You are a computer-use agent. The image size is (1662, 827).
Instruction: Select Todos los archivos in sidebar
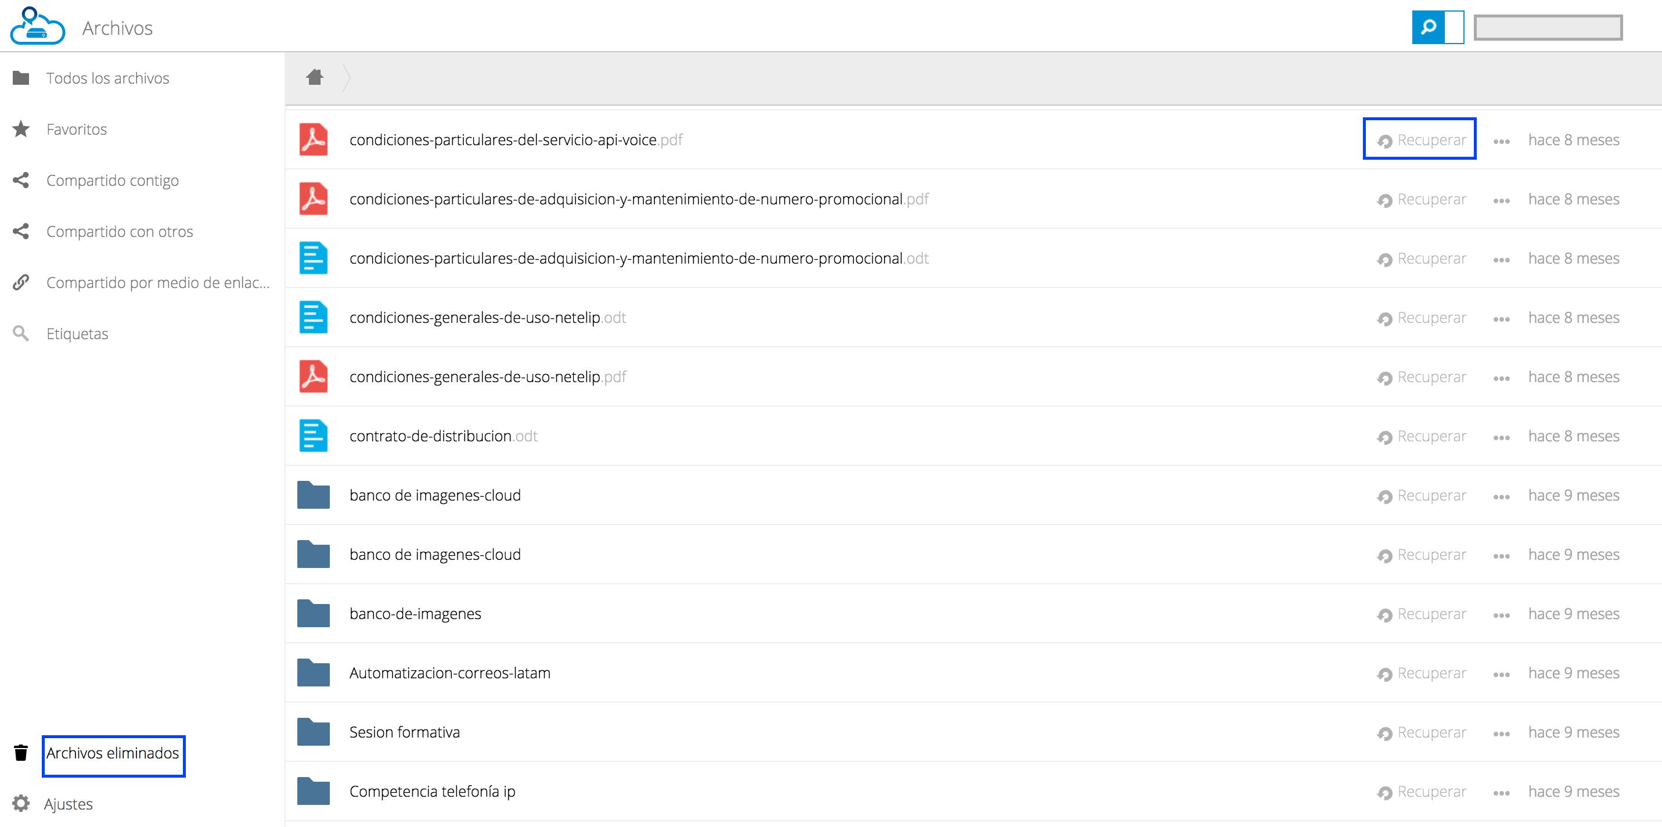pyautogui.click(x=108, y=78)
